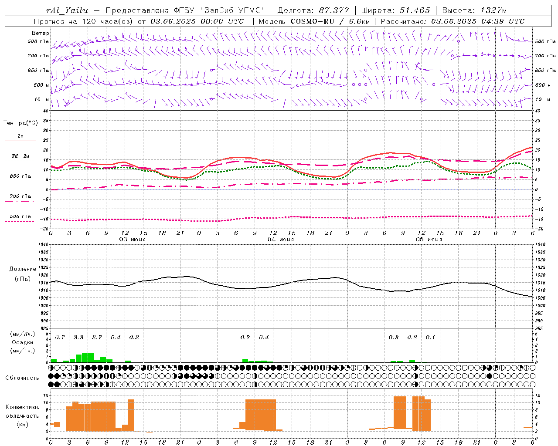Click the right '850 гПа' wind level label
Image resolution: width=558 pixels, height=446 pixels.
545,70
